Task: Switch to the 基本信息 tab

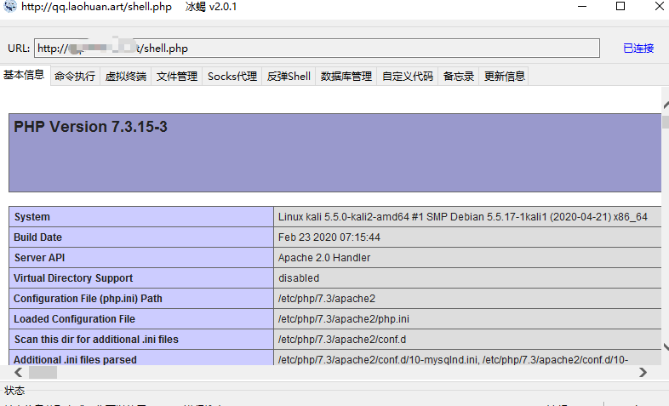Action: (24, 75)
